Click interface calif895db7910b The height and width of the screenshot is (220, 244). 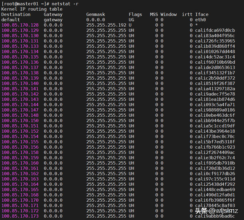click(x=215, y=163)
